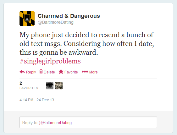177x135 pixels.
Task: Click the Delete trash can icon
Action: point(41,72)
